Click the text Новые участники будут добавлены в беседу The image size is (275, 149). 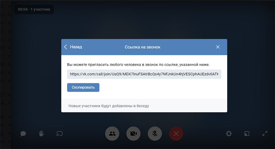point(109,106)
